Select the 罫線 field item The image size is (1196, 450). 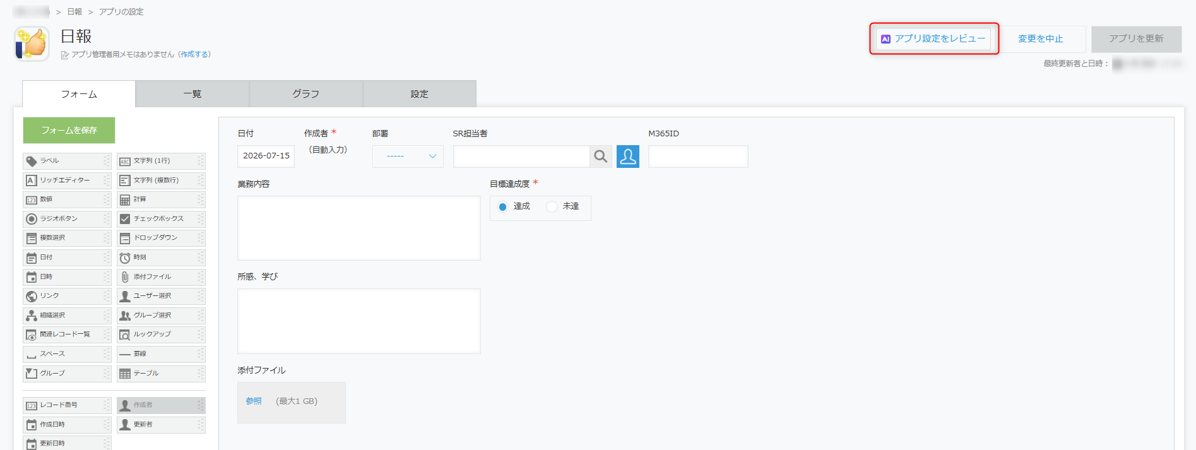pos(161,354)
